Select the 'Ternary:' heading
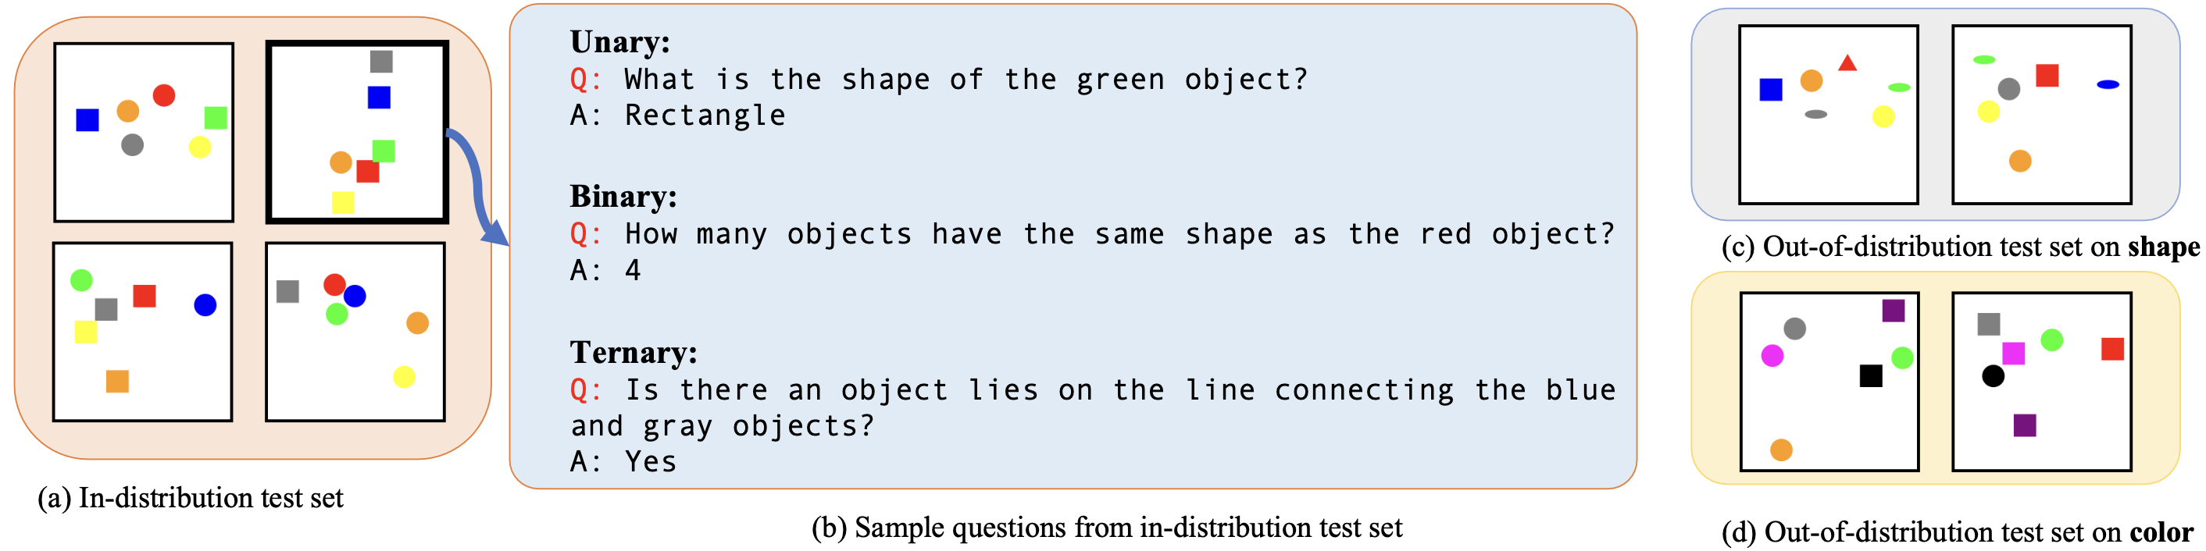Screen dimensions: 2206x551 pos(634,353)
